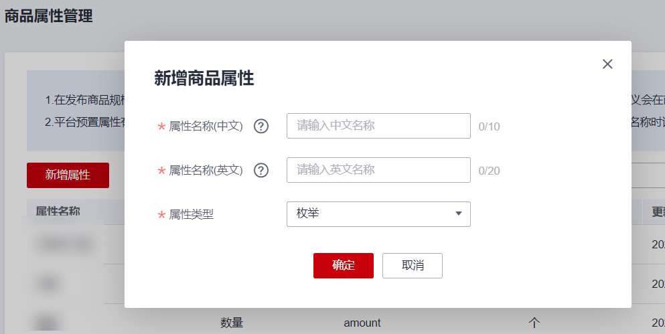The width and height of the screenshot is (665, 334).
Task: Click the 新增商品属性 dialog title
Action: point(204,78)
